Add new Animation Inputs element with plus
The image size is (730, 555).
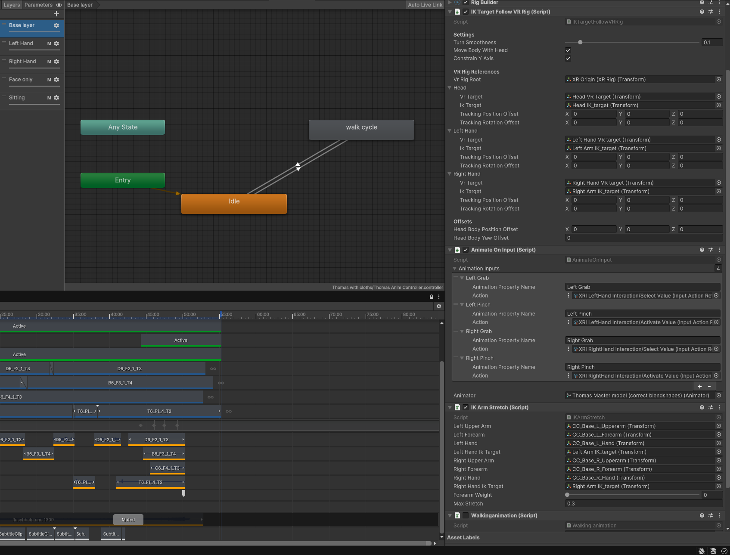pos(700,387)
